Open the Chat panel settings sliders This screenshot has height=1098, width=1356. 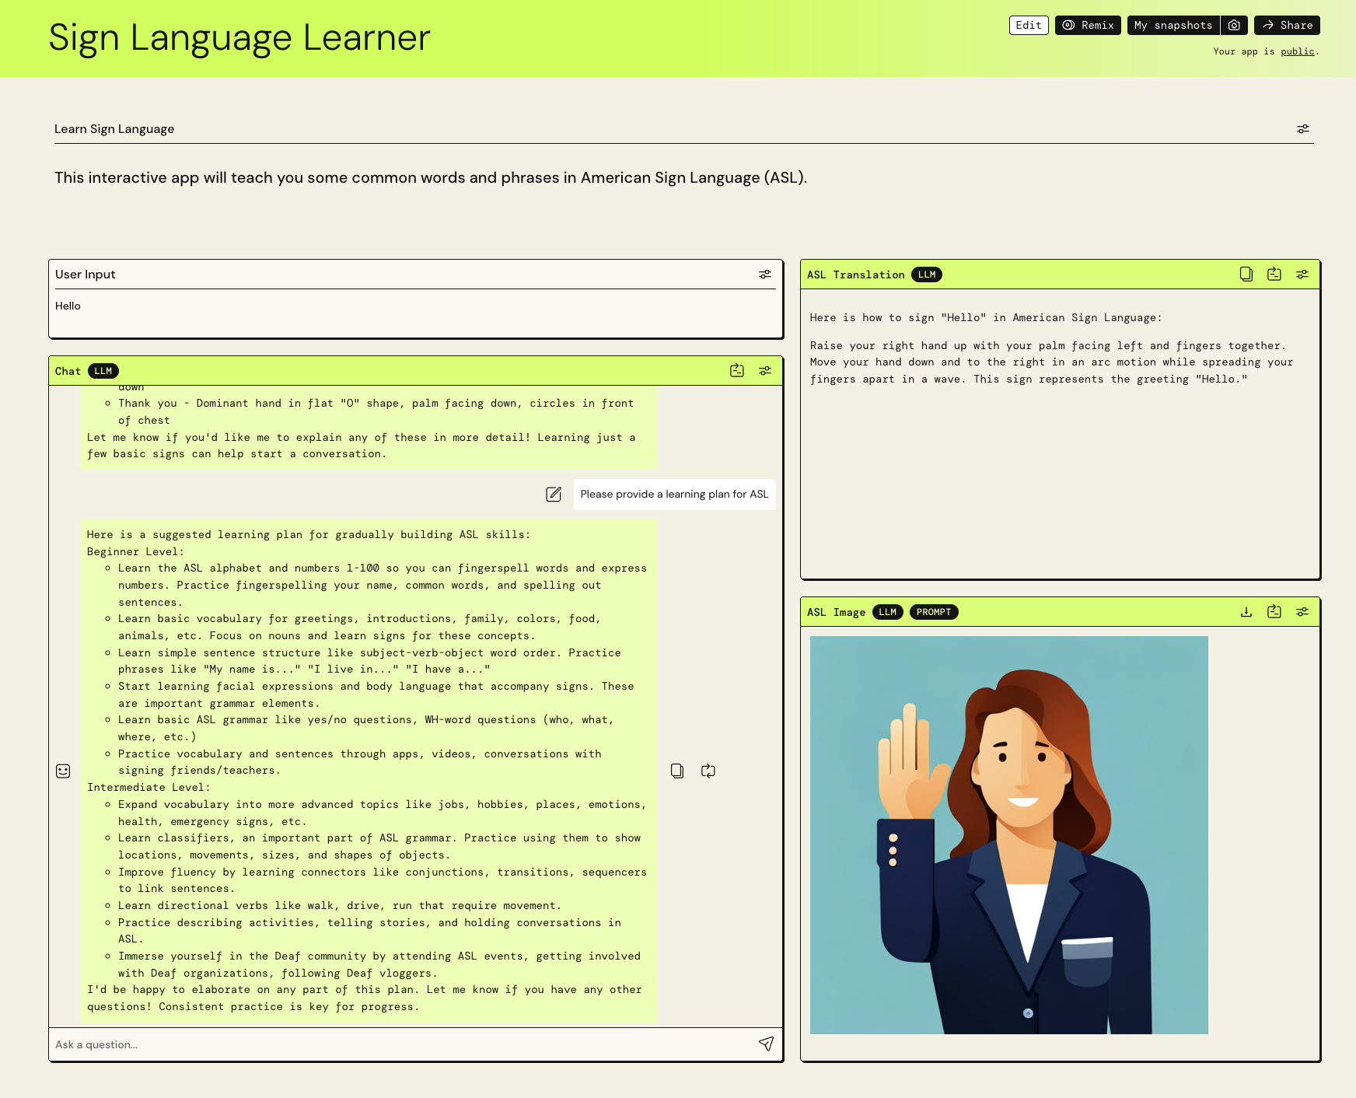[765, 371]
